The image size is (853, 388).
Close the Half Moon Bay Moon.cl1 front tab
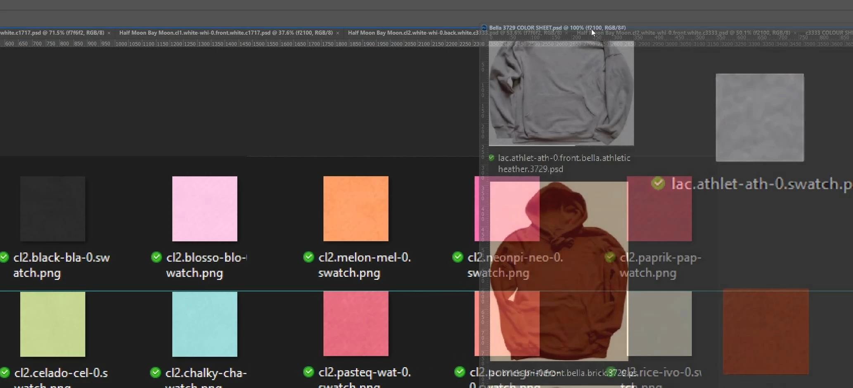click(338, 33)
